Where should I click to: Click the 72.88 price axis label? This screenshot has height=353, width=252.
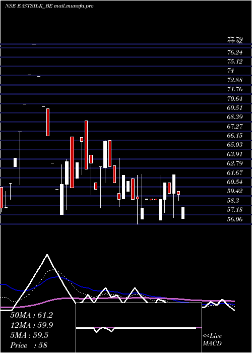(235, 80)
